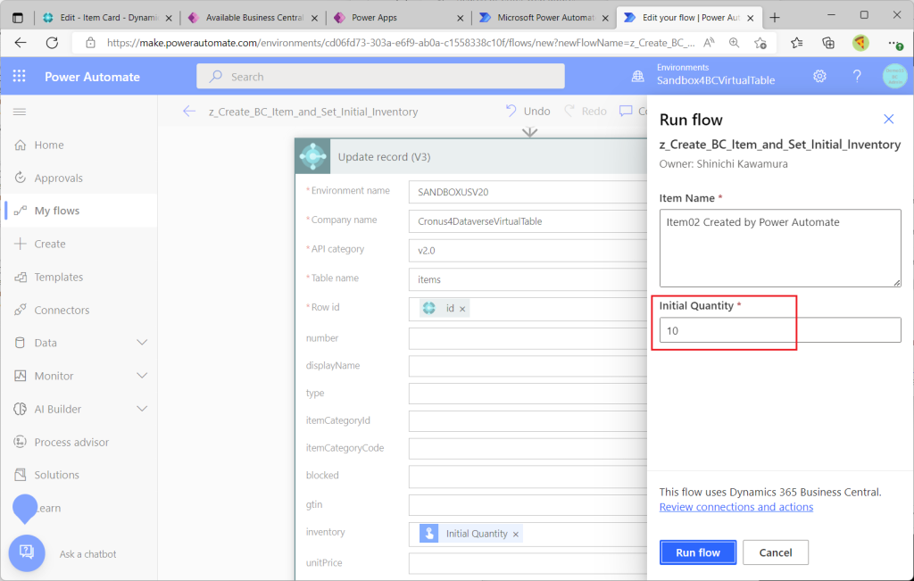Remove the Initial Quantity token from inventory
This screenshot has width=914, height=581.
point(516,534)
